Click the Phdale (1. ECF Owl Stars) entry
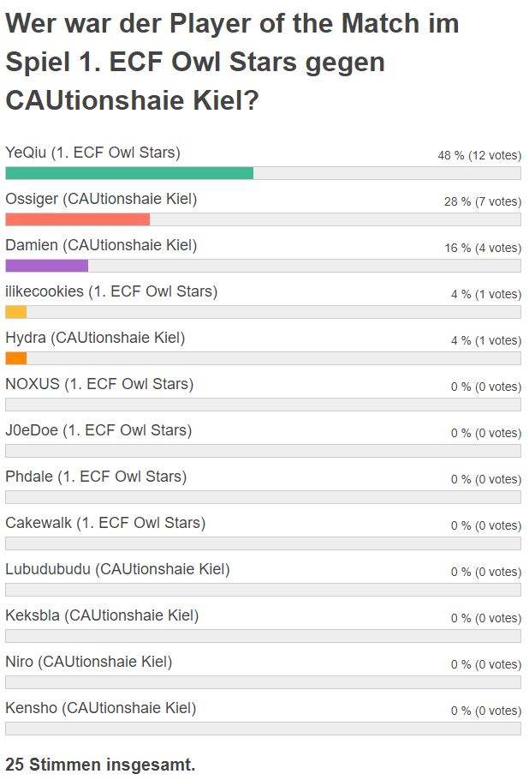 click(96, 476)
